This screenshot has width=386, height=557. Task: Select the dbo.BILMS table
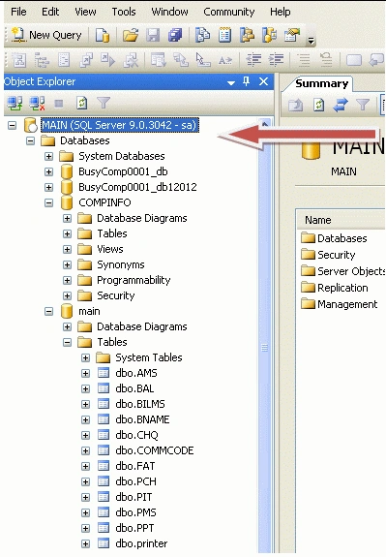pyautogui.click(x=140, y=404)
